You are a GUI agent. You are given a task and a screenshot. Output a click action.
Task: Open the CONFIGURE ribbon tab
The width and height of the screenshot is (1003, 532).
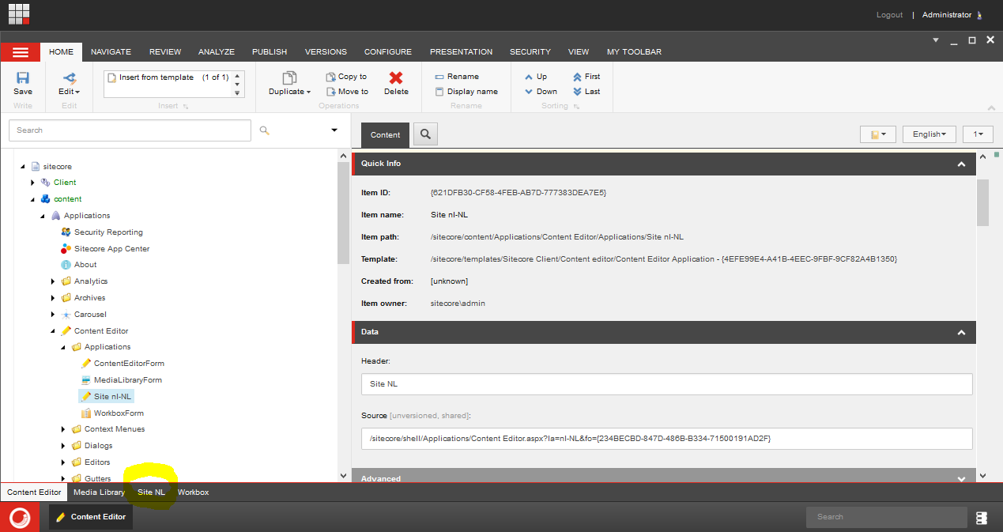[387, 52]
